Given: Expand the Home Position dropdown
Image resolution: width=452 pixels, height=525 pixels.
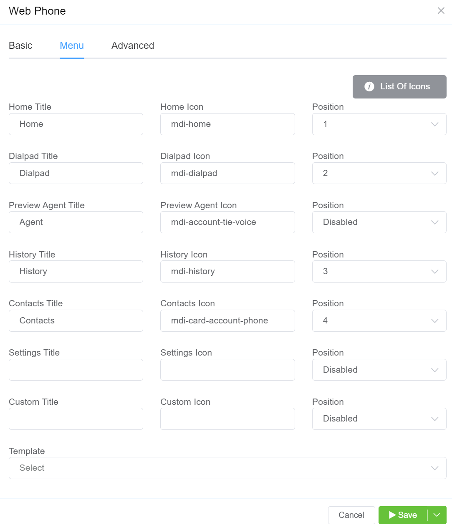Looking at the screenshot, I should pos(379,124).
